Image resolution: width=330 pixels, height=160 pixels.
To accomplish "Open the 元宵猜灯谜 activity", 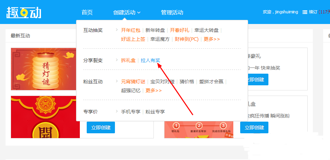I will tap(133, 82).
